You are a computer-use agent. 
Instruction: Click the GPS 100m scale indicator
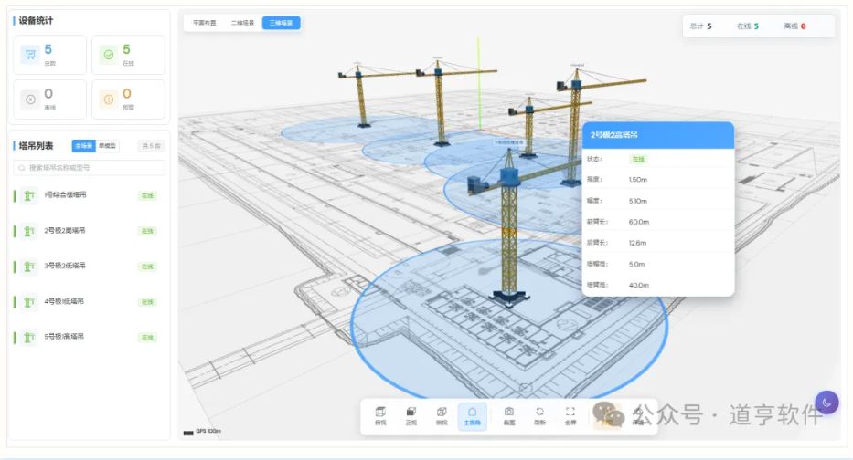tap(202, 431)
